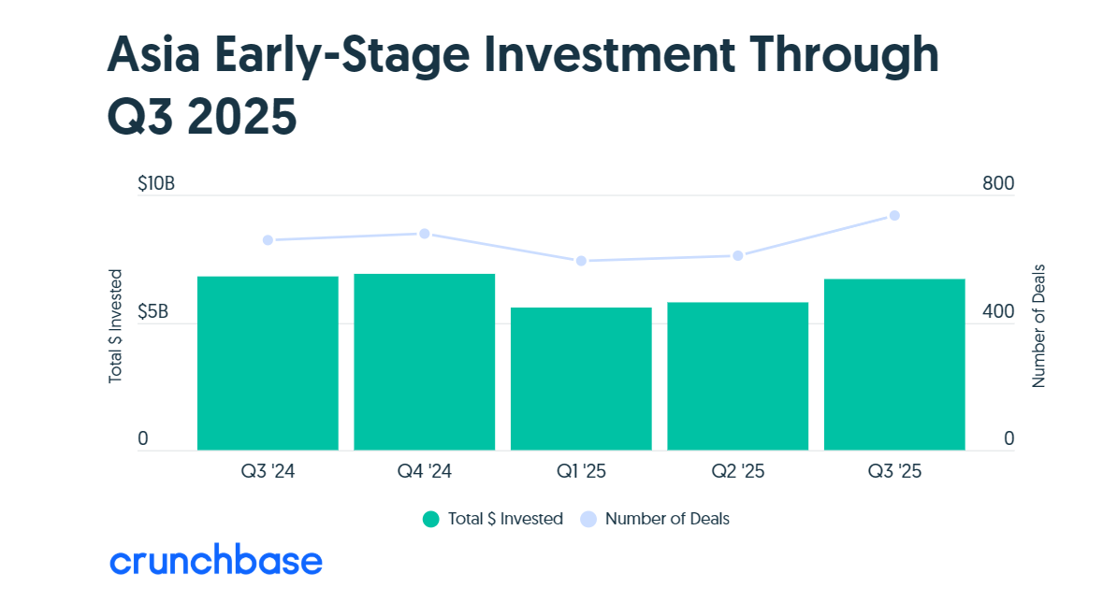
Task: Select the Q4 '24 investment bar
Action: (x=424, y=362)
